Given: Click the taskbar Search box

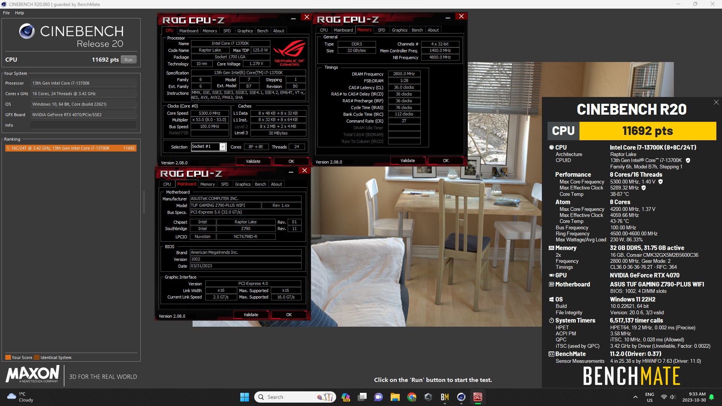Looking at the screenshot, I should pos(295,397).
